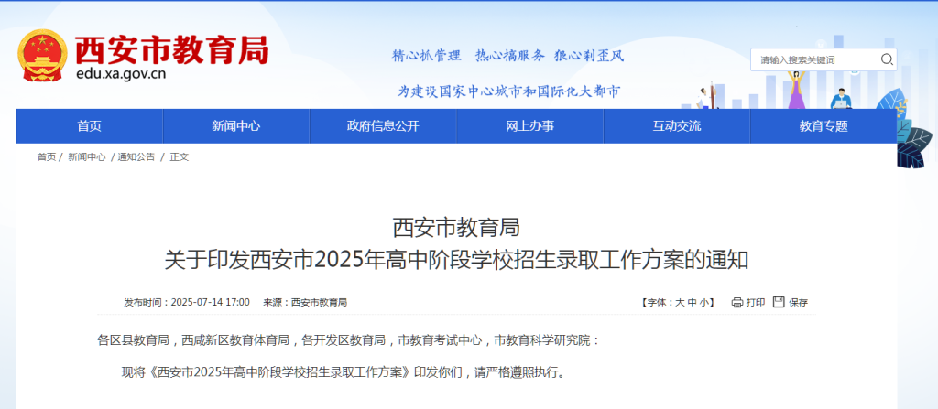Screen dimensions: 938x409
Task: Click 通知公告 in the breadcrumb
Action: [x=136, y=157]
